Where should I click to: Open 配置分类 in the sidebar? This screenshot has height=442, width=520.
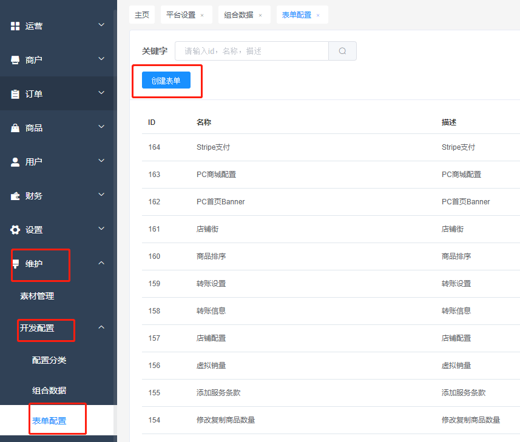click(x=49, y=360)
